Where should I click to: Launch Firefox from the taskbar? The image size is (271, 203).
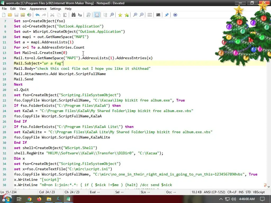39,199
